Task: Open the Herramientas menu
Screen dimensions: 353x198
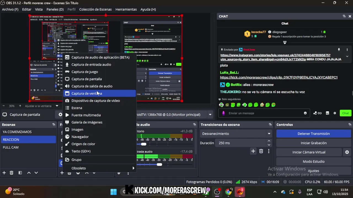Action: point(126,9)
